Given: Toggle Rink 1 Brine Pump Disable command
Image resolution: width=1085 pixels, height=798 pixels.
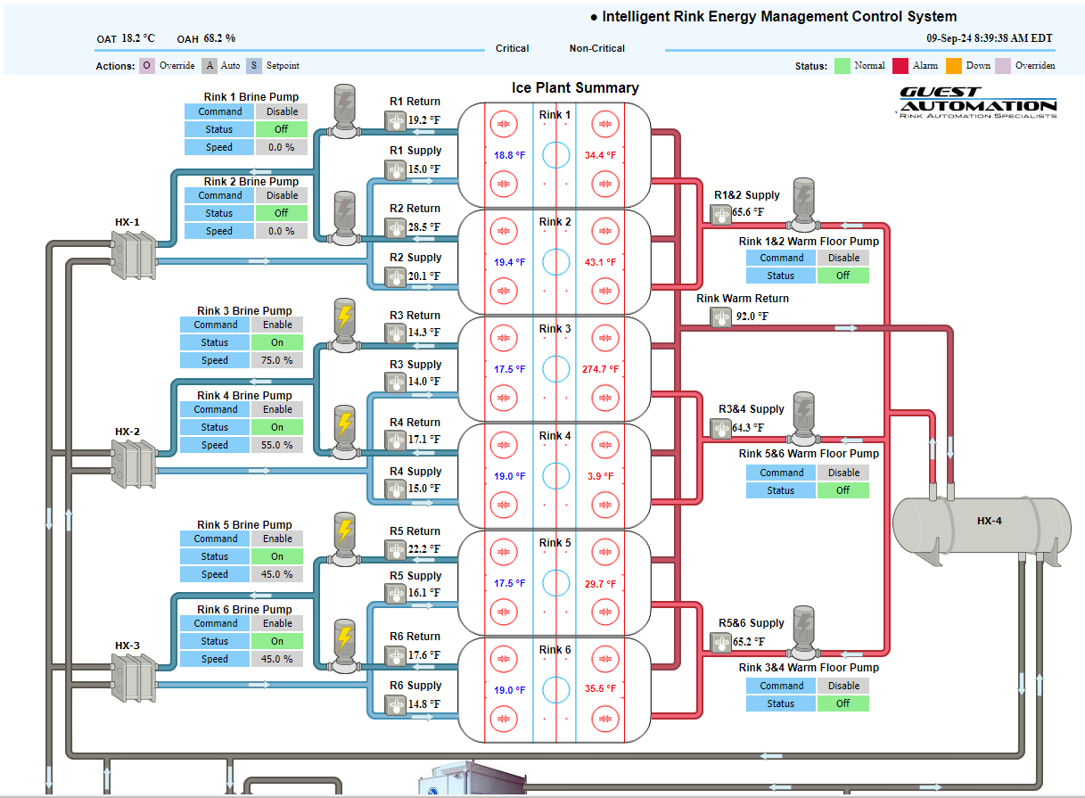Looking at the screenshot, I should (x=282, y=111).
